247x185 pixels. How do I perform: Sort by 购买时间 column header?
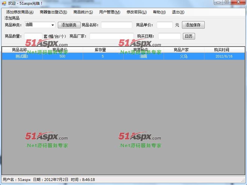pos(225,50)
